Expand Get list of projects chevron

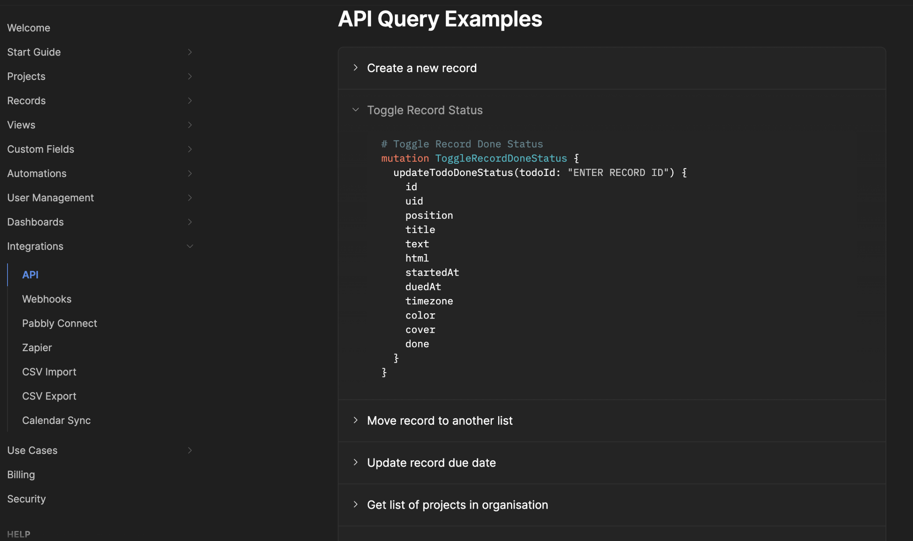point(356,504)
